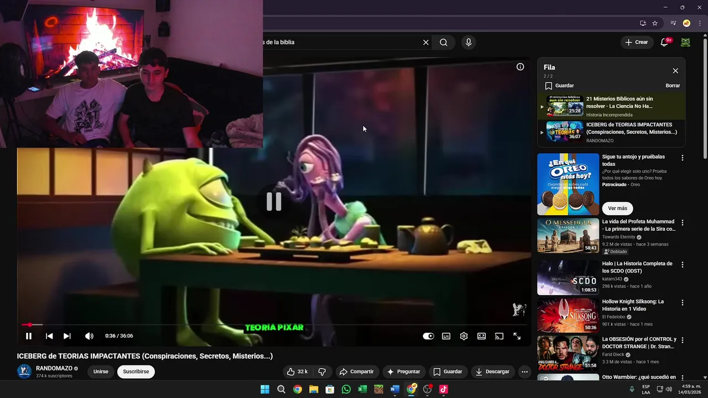Save the queue with Guardar
The width and height of the screenshot is (708, 398).
point(559,86)
